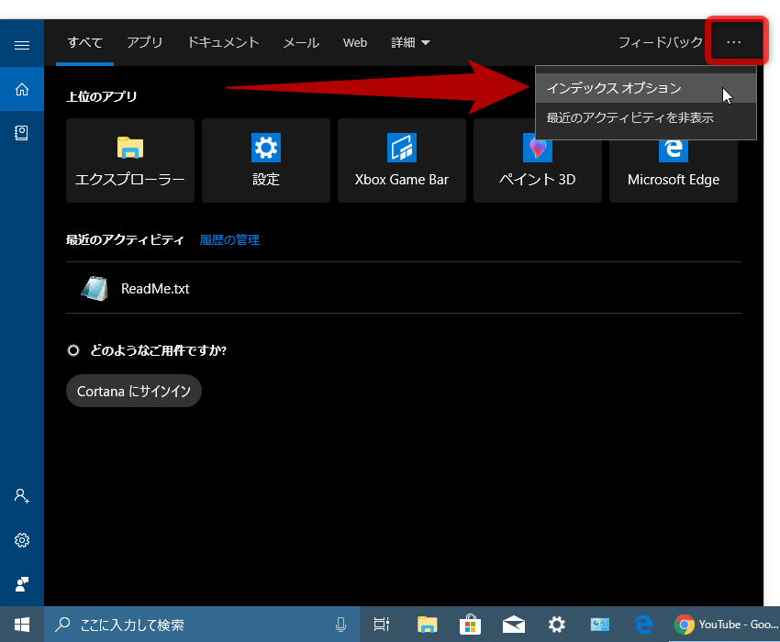The image size is (780, 642).
Task: Click the microphone icon in the search box
Action: point(340,625)
